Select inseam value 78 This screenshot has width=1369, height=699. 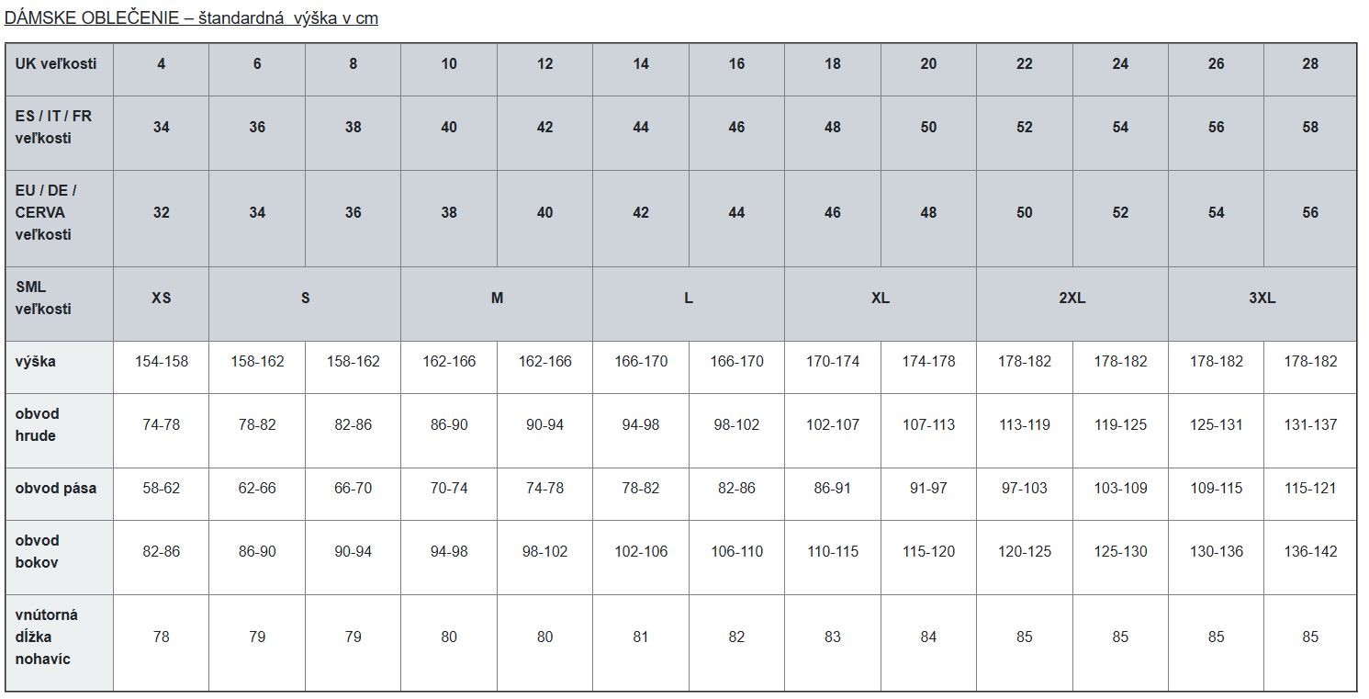click(x=162, y=637)
